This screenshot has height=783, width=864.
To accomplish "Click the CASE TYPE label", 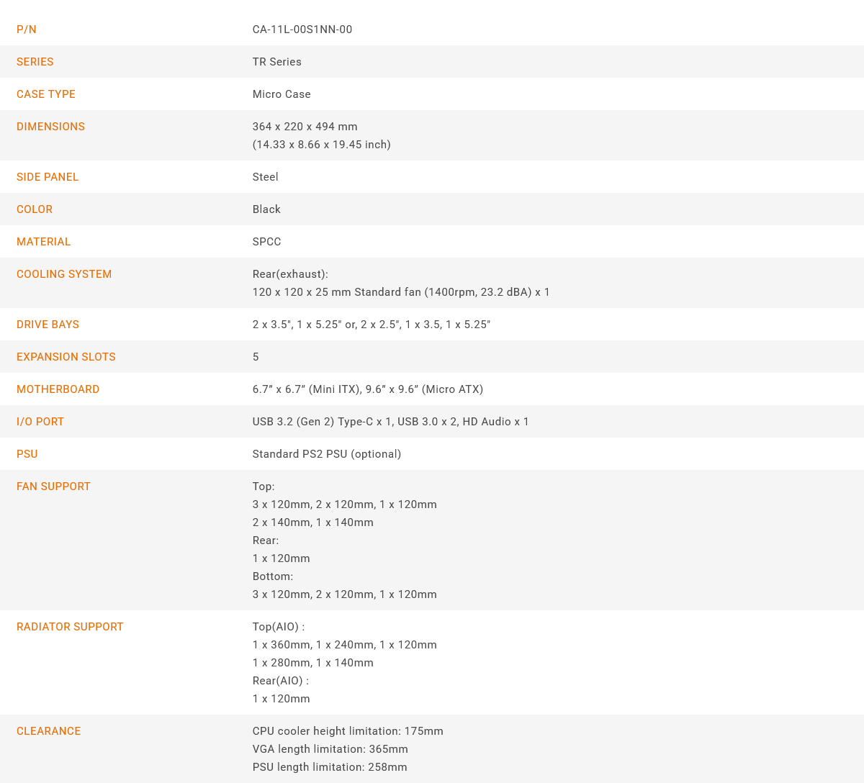I will pyautogui.click(x=46, y=94).
